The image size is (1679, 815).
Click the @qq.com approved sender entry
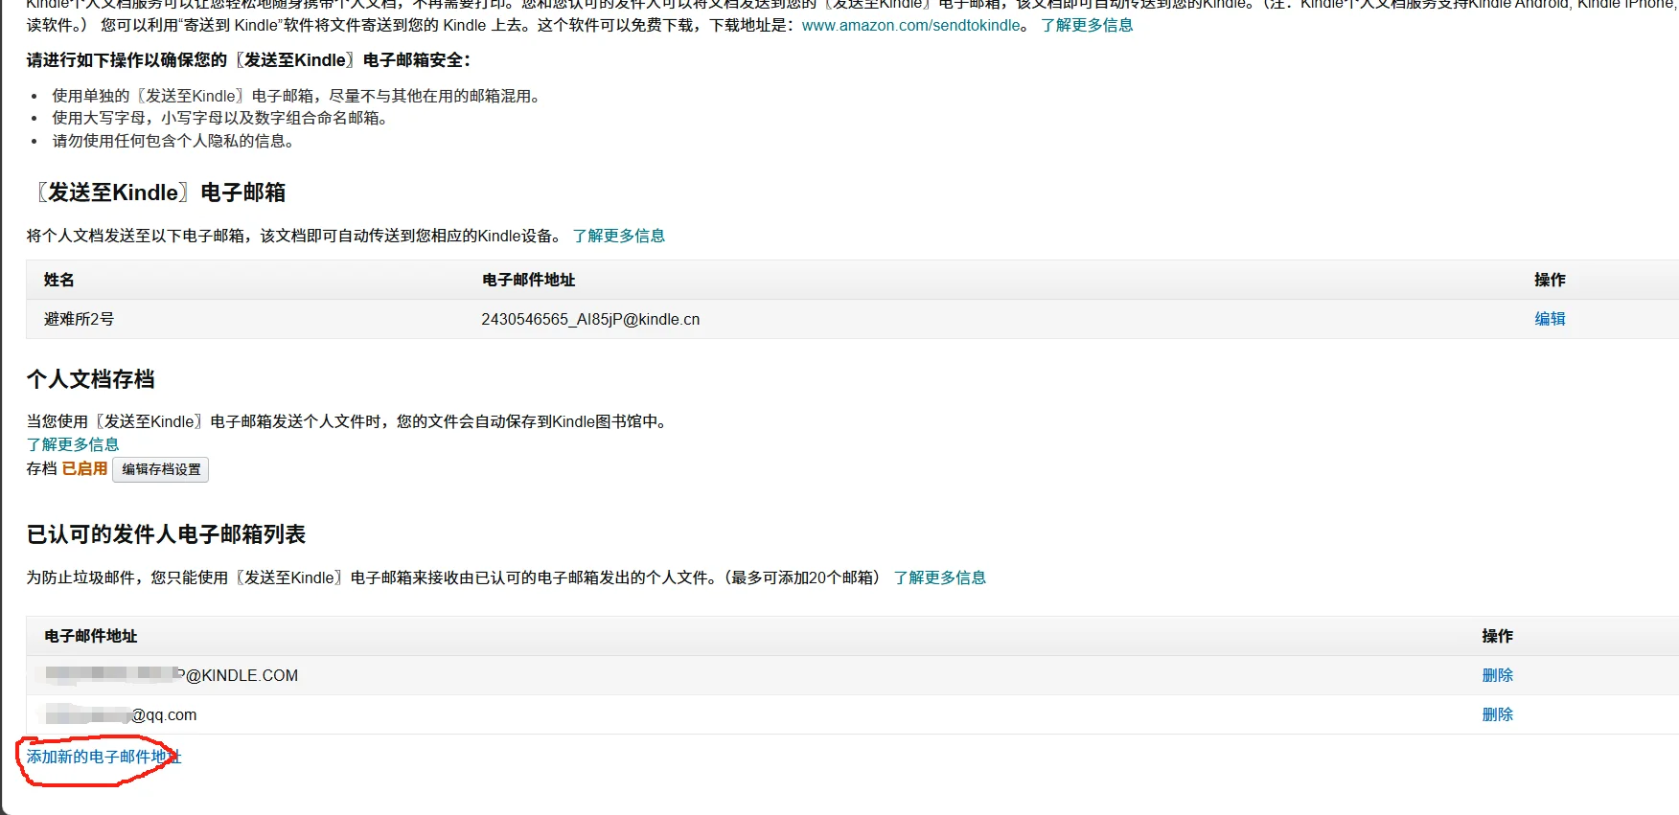(x=121, y=714)
